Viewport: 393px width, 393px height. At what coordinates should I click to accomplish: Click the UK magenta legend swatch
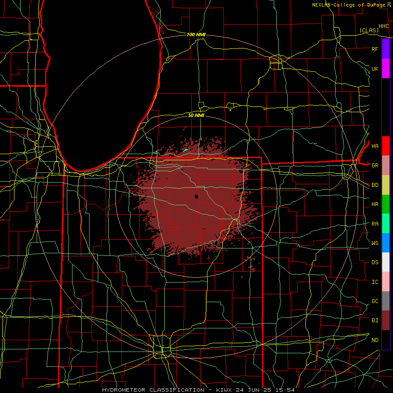pos(386,69)
